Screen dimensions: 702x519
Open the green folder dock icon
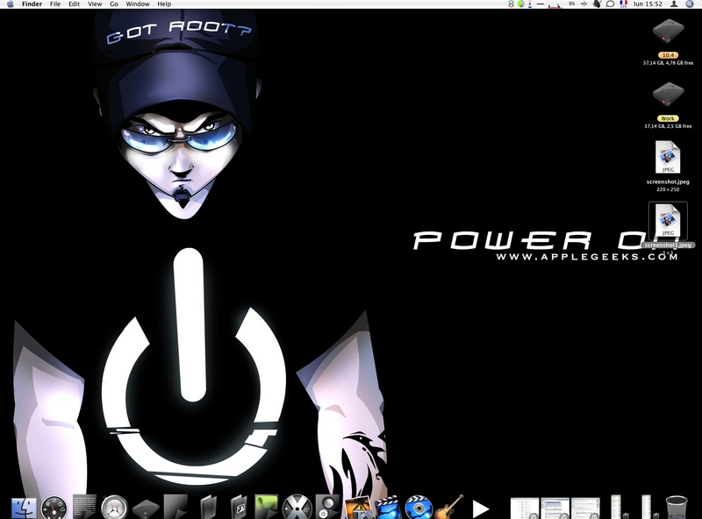click(x=267, y=507)
